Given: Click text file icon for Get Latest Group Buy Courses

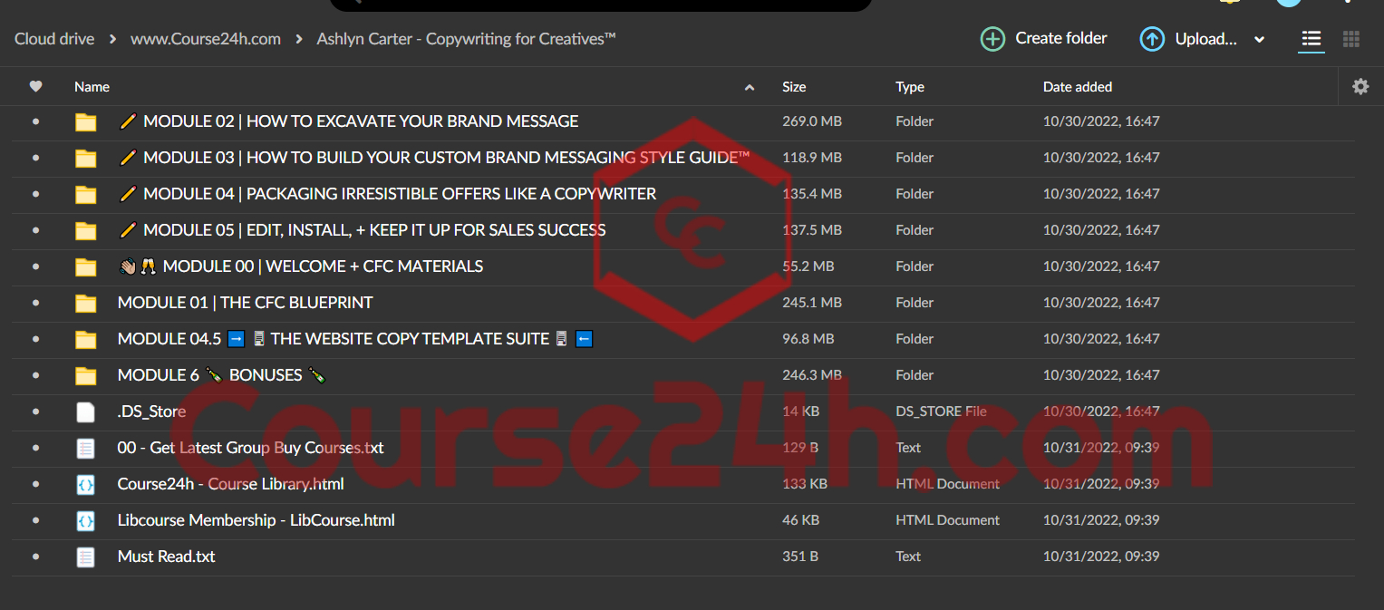Looking at the screenshot, I should [x=85, y=448].
